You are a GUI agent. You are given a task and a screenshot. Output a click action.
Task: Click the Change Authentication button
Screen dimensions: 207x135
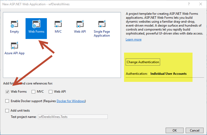tap(143, 62)
